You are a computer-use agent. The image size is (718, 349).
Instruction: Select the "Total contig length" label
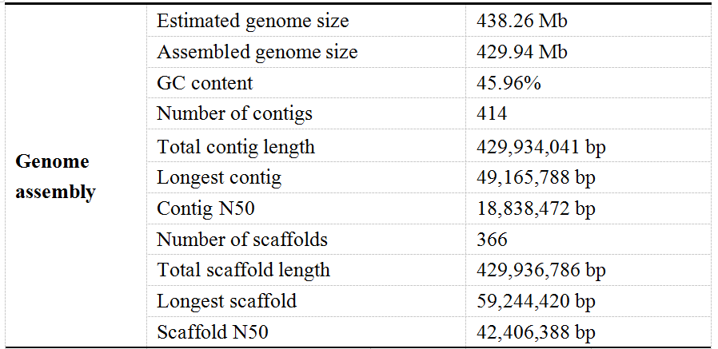click(x=236, y=147)
